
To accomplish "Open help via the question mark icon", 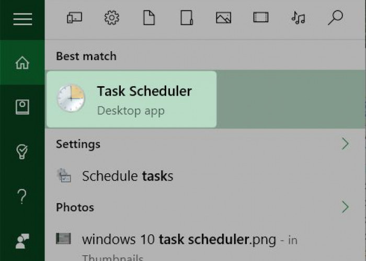I will point(22,196).
